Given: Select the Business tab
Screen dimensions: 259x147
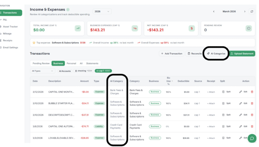Looking at the screenshot, I should tap(58, 64).
